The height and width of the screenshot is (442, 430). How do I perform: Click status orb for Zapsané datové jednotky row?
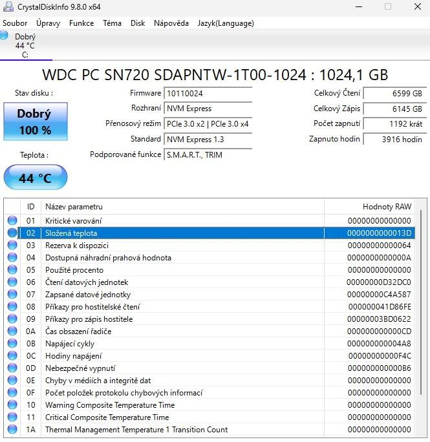click(12, 294)
